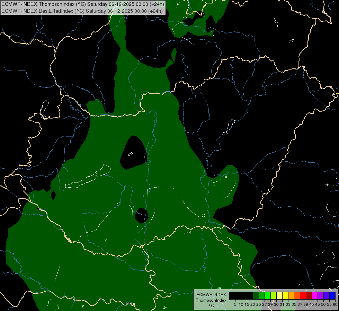Click the bright green 27–29 legend swatch
Image resolution: width=339 pixels, height=311 pixels.
coord(268,296)
